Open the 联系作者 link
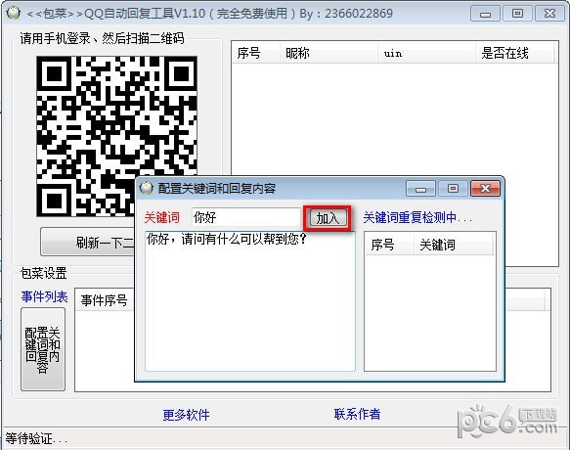 coord(357,414)
